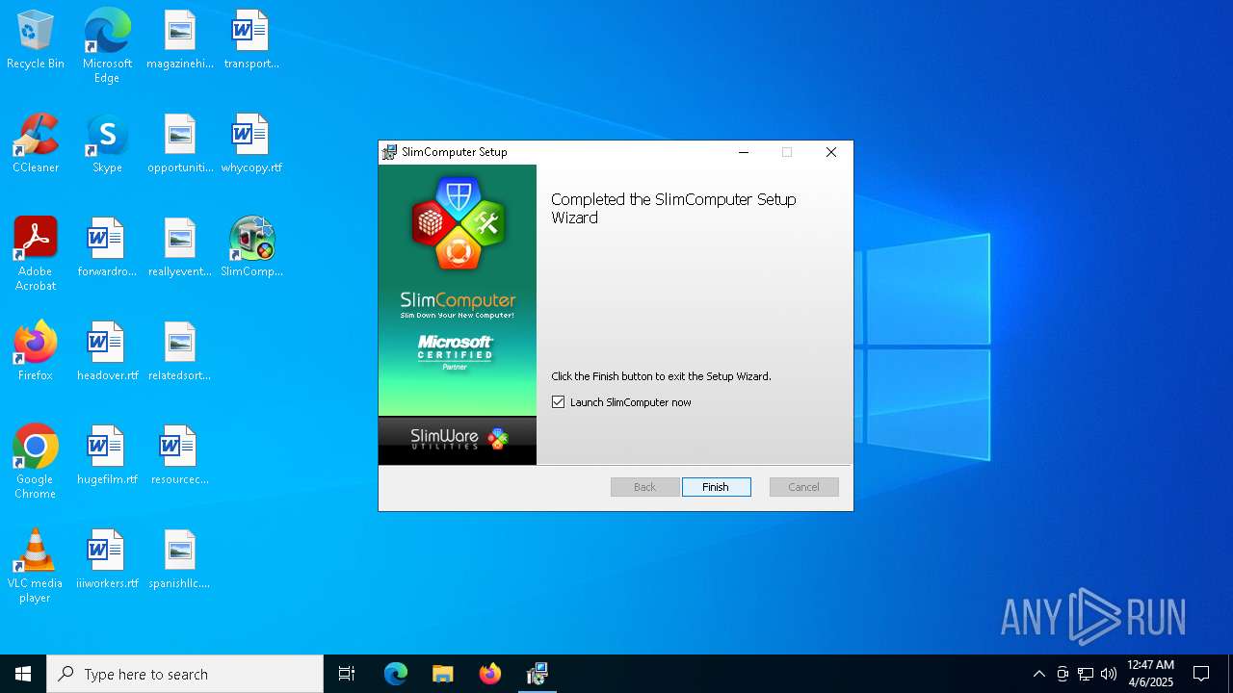Viewport: 1233px width, 693px height.
Task: Click the taskbar search box
Action: point(185,674)
